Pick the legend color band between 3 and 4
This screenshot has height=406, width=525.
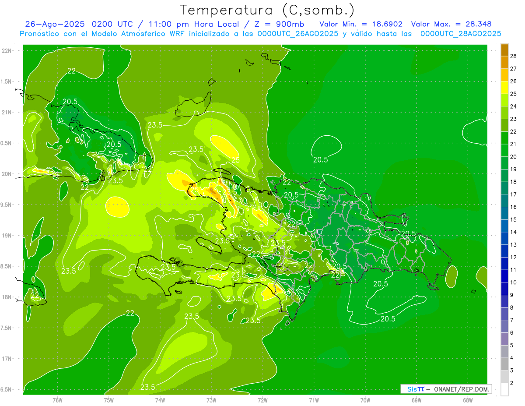click(x=504, y=364)
